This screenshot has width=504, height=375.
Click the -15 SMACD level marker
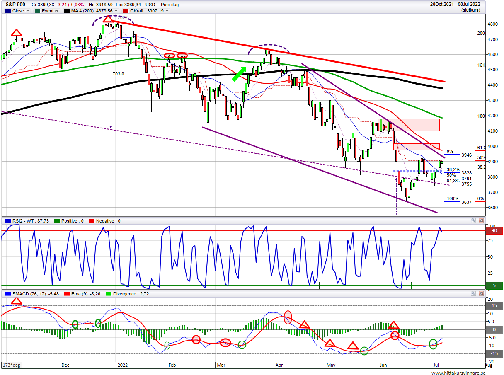[x=493, y=353]
